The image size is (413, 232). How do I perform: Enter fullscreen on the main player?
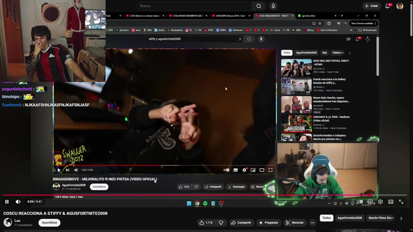point(401,202)
